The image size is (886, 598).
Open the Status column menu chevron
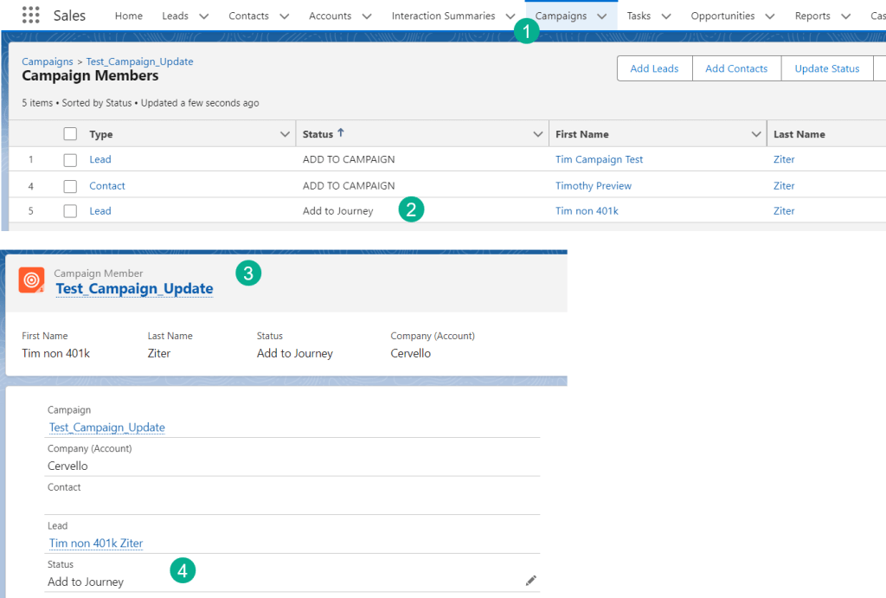pyautogui.click(x=537, y=134)
